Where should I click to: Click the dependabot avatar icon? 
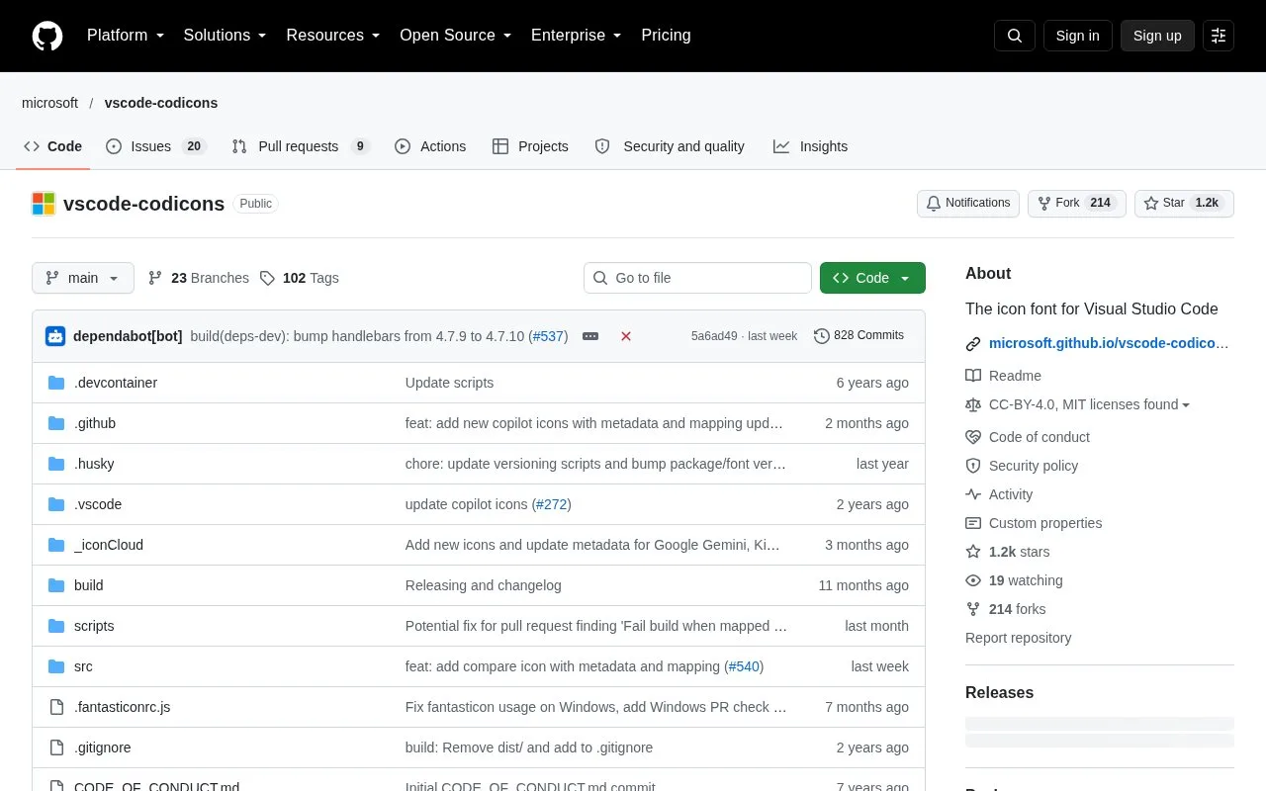[55, 336]
